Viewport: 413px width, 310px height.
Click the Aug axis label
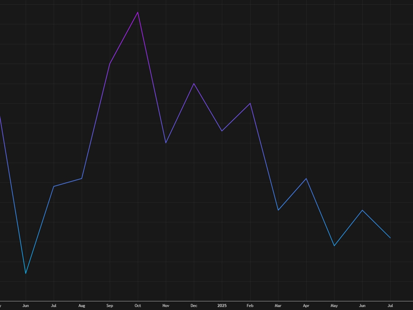click(82, 305)
